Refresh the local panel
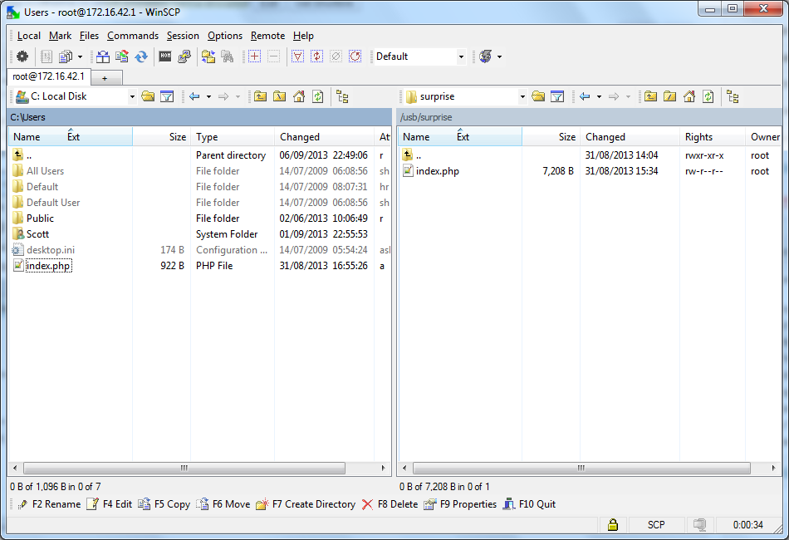 pos(318,96)
